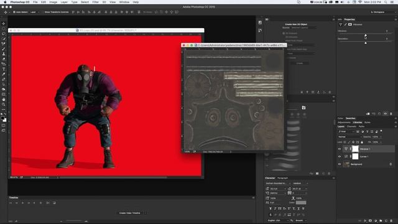The image size is (398, 224).
Task: Open Spotlight search in menu bar
Action: coord(386,2)
